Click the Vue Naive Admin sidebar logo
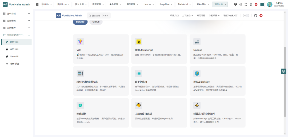This screenshot has height=137, width=288. pos(5,5)
